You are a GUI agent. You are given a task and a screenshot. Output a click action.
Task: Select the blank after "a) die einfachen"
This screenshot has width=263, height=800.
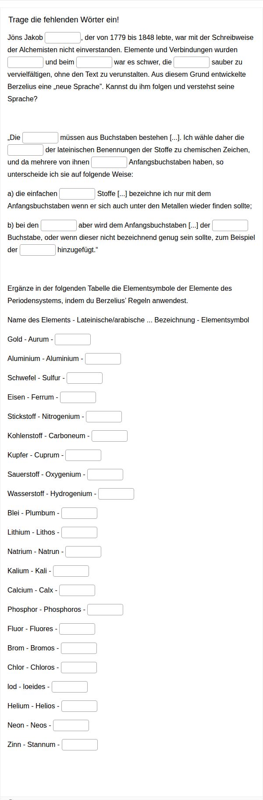coord(77,194)
